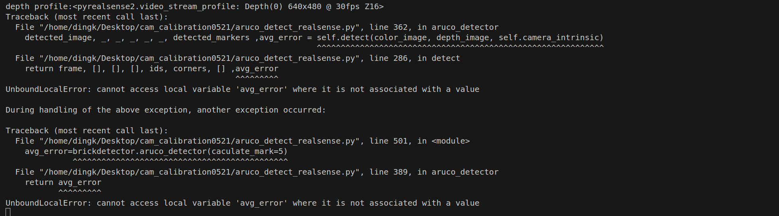Click the terminal cursor block at the bottom
The width and height of the screenshot is (779, 216).
pyautogui.click(x=8, y=212)
